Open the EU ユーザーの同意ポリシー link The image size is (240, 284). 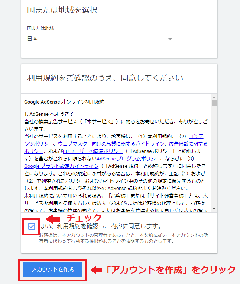[93, 151]
